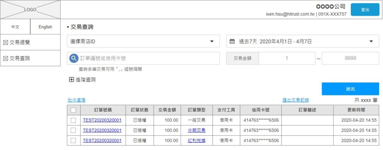Check the first TEST20200320001 row checkbox
Screen dimensions: 383x150
point(73,120)
